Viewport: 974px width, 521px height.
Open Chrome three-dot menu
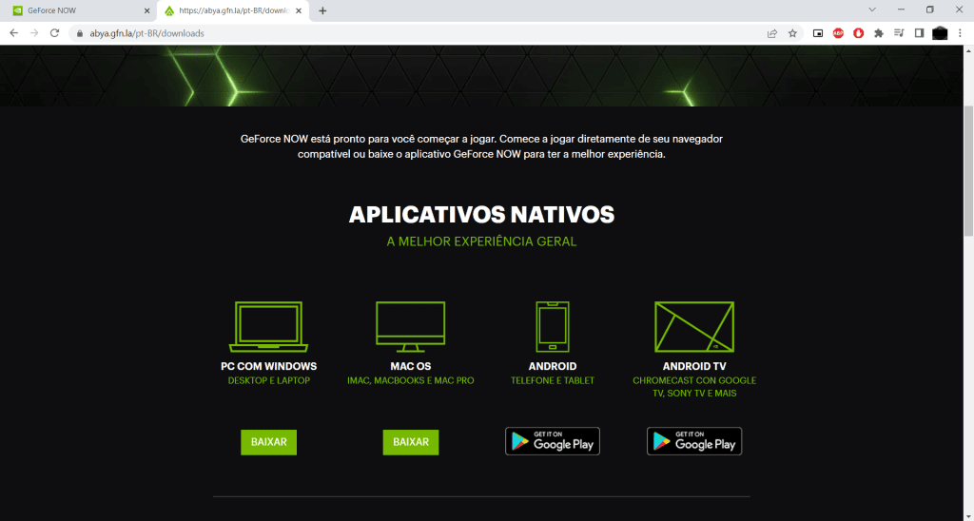pyautogui.click(x=960, y=33)
